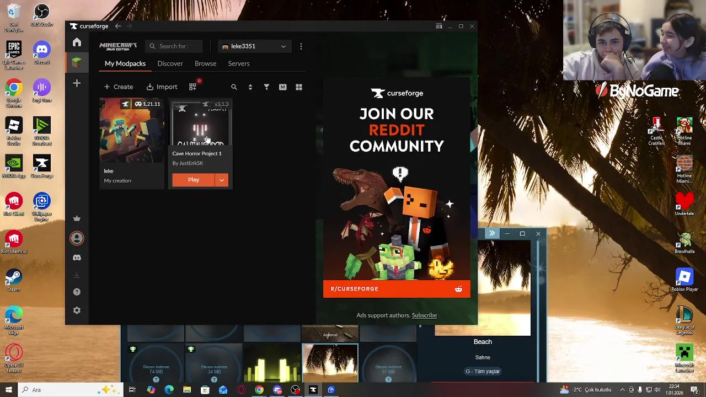This screenshot has height=397, width=706.
Task: Open Brawlhalla desktop shortcut
Action: (684, 242)
